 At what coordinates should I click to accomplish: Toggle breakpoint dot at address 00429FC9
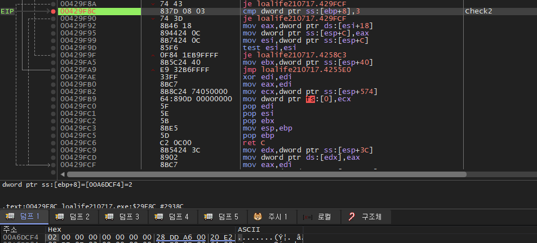tap(53, 150)
